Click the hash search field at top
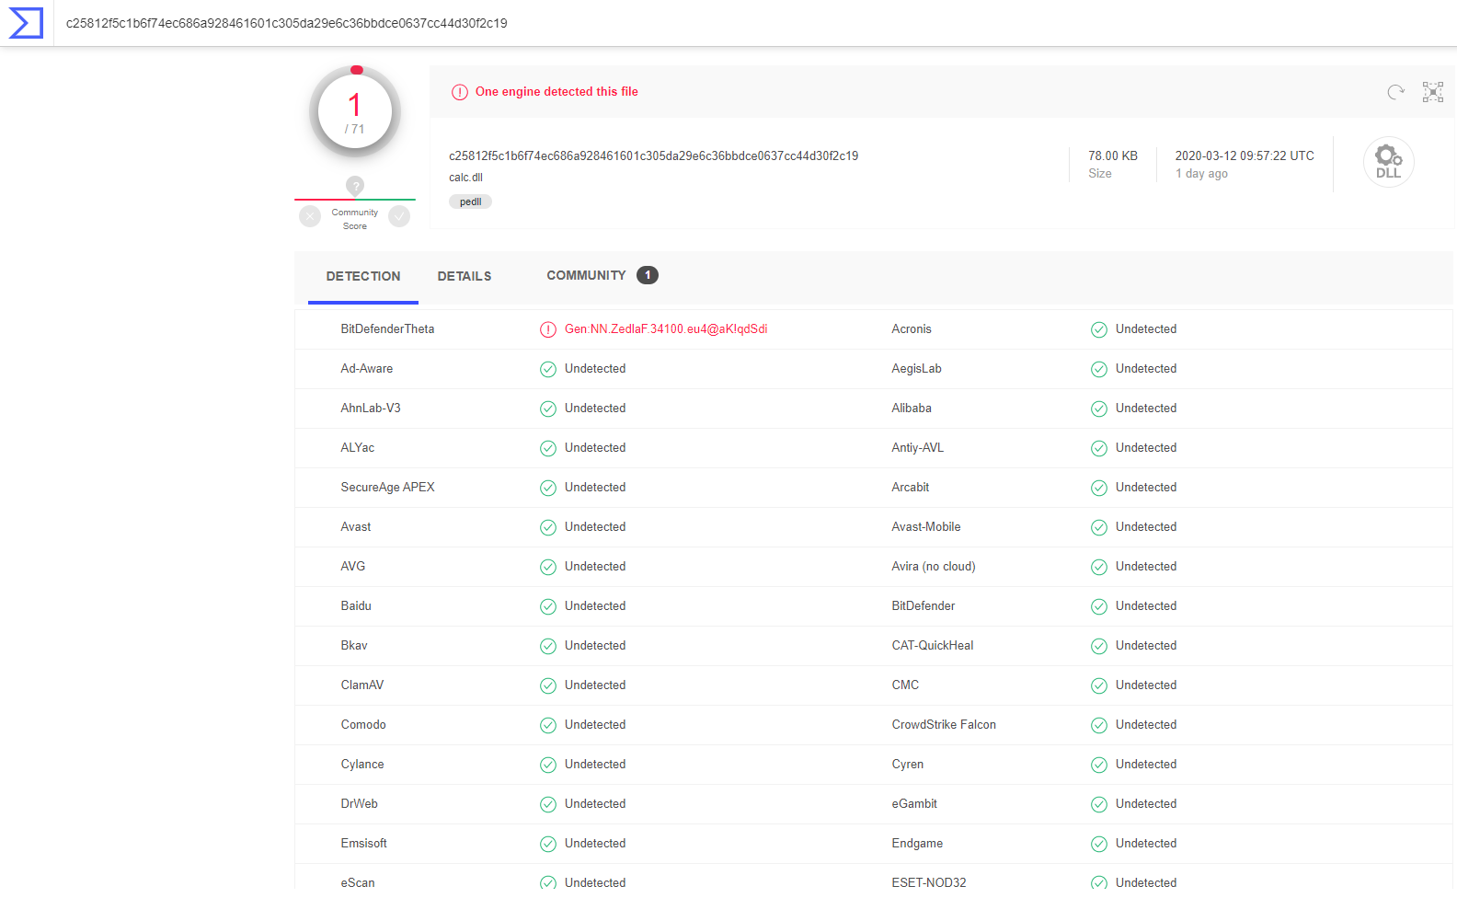The height and width of the screenshot is (898, 1457). tap(286, 23)
